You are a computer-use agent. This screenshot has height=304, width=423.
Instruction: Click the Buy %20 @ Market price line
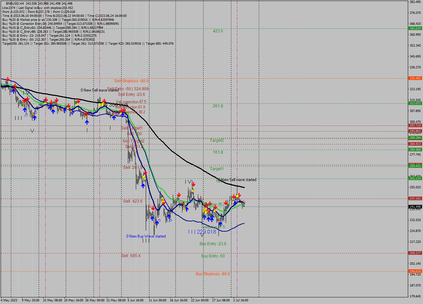pos(58,19)
